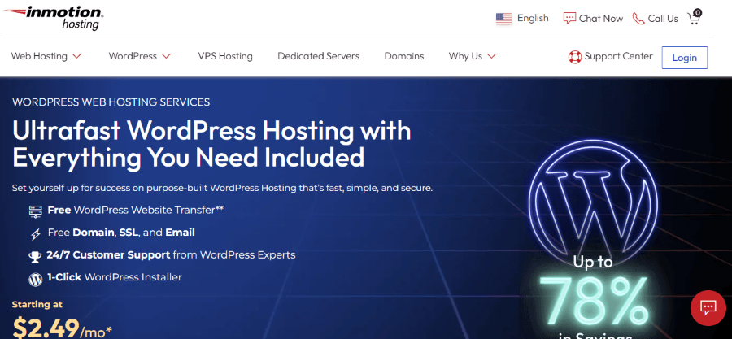732x339 pixels.
Task: Navigate to Domains
Action: pos(403,56)
